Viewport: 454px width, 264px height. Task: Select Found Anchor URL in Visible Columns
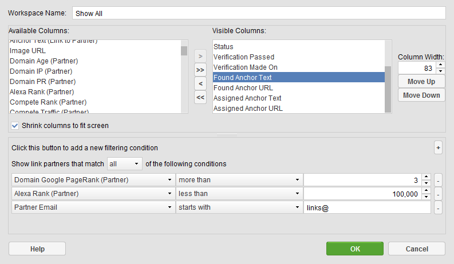(298, 88)
